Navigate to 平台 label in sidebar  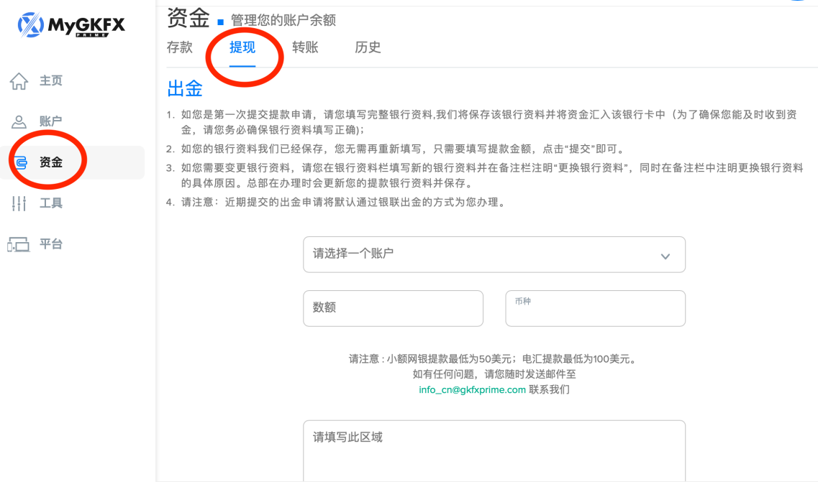51,244
